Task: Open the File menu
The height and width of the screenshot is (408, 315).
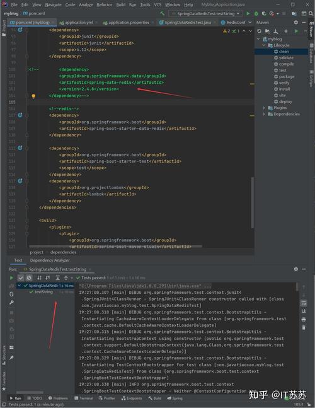Action: (x=14, y=4)
